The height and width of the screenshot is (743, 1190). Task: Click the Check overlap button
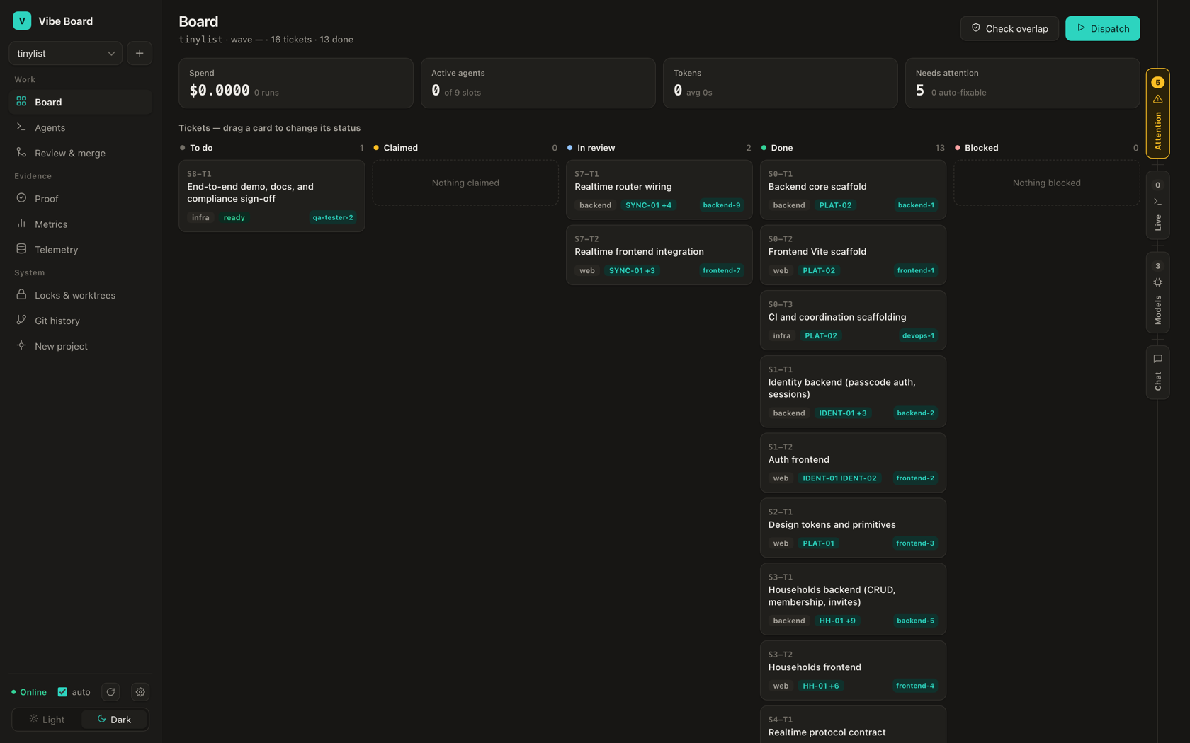pos(1009,28)
